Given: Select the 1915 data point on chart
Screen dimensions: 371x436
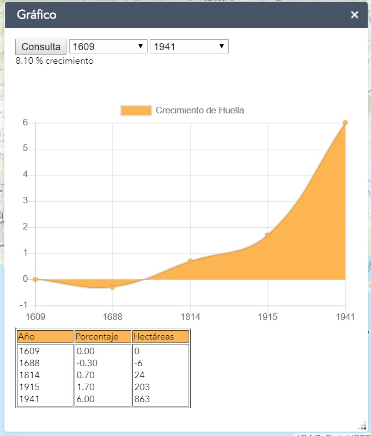Looking at the screenshot, I should [267, 235].
